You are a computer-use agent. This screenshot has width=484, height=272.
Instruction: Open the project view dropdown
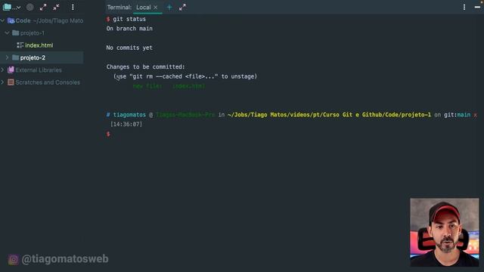[x=12, y=7]
